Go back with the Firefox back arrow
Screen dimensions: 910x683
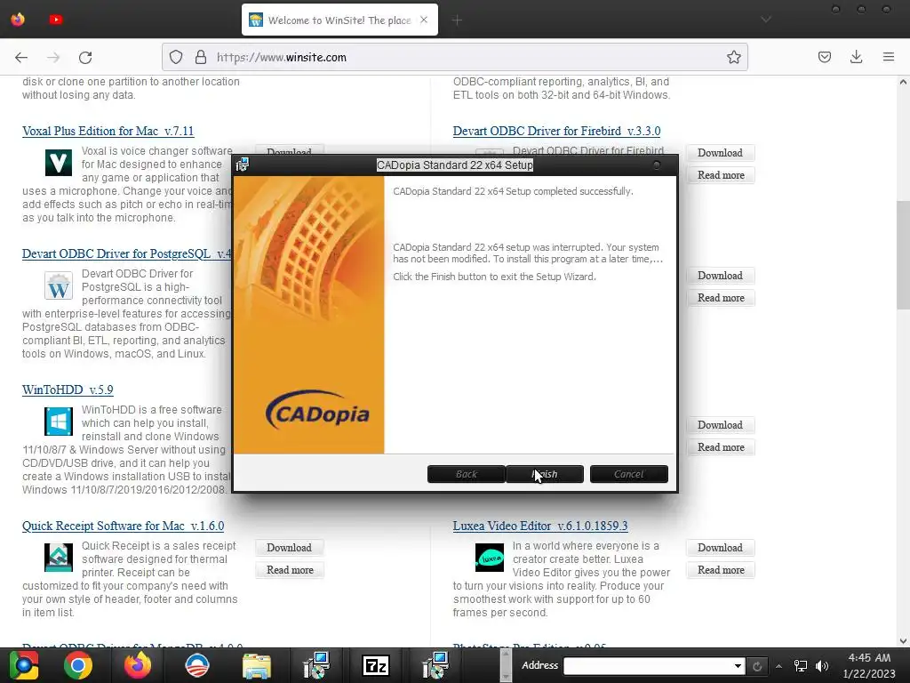tap(21, 57)
